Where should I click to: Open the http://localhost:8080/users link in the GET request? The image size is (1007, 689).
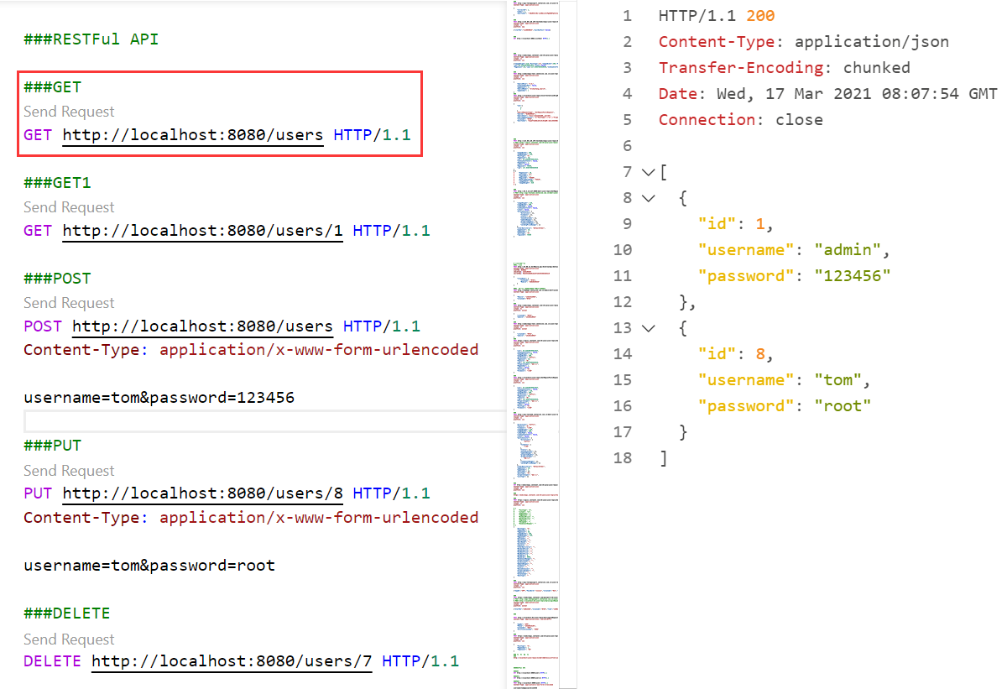(193, 135)
